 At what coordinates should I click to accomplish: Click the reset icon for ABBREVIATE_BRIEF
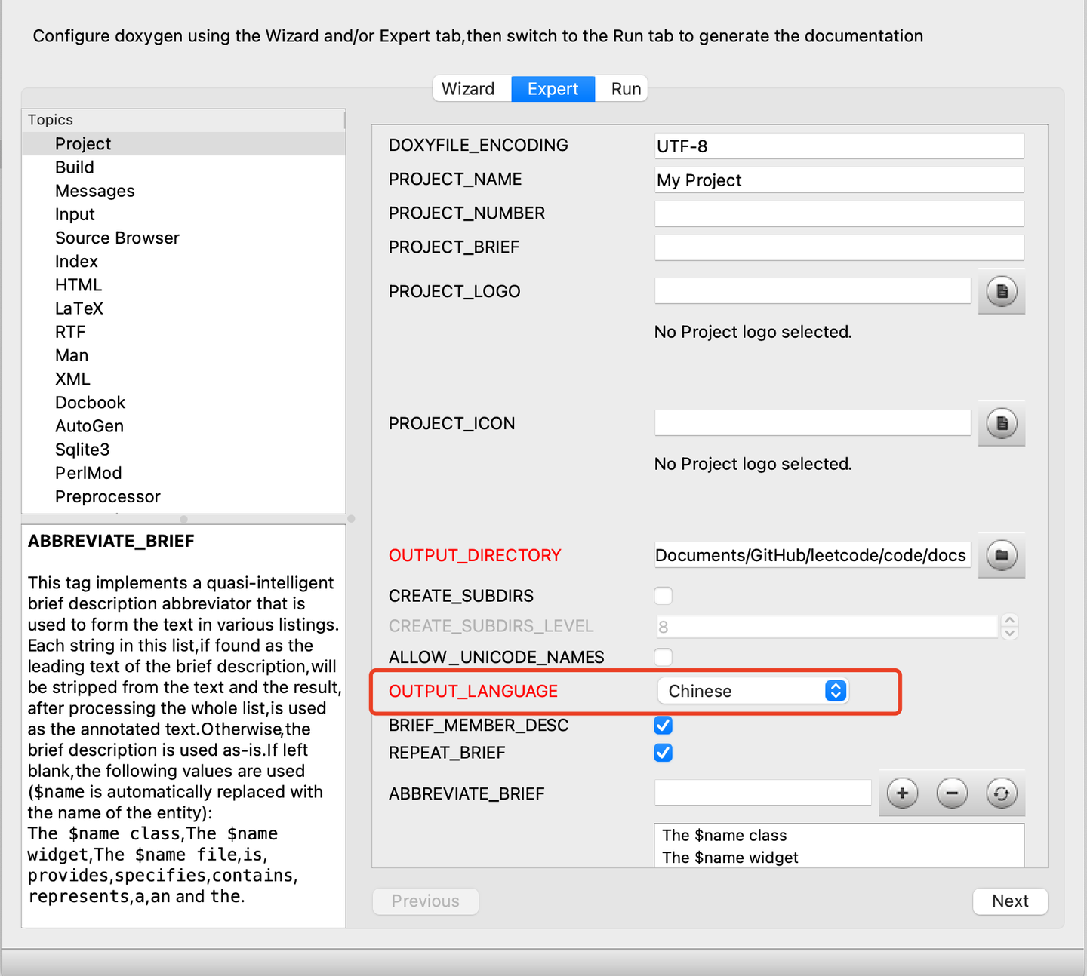[1001, 793]
